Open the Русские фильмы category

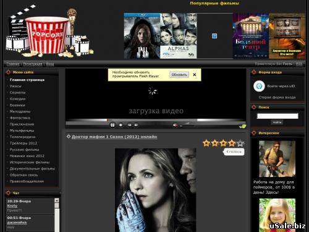(x=24, y=150)
